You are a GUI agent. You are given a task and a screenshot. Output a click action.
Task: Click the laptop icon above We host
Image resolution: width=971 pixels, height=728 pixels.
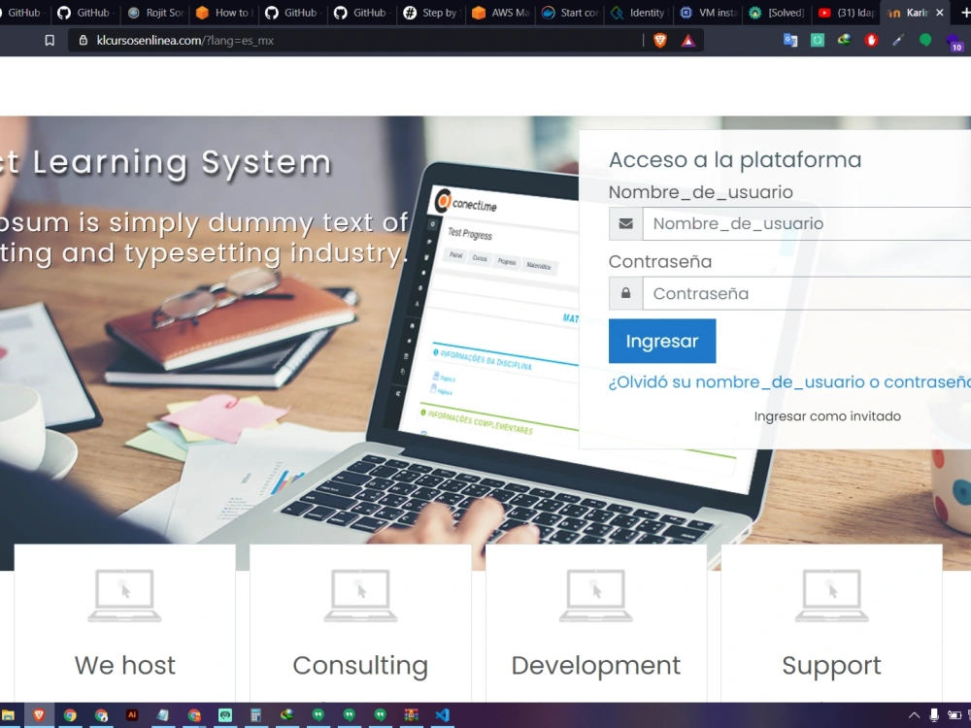click(124, 596)
